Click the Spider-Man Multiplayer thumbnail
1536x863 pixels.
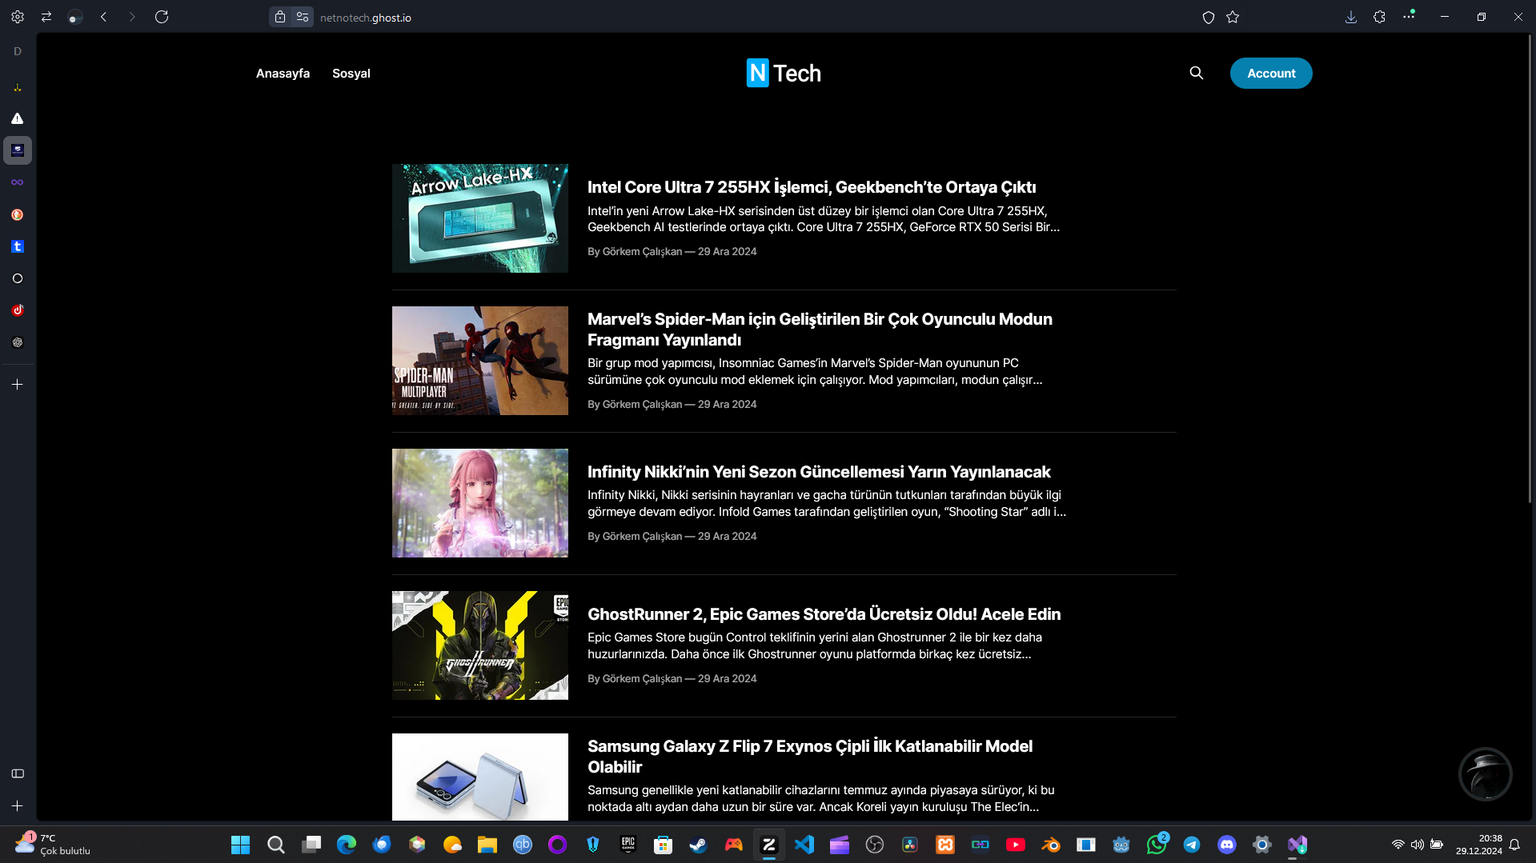(x=480, y=361)
